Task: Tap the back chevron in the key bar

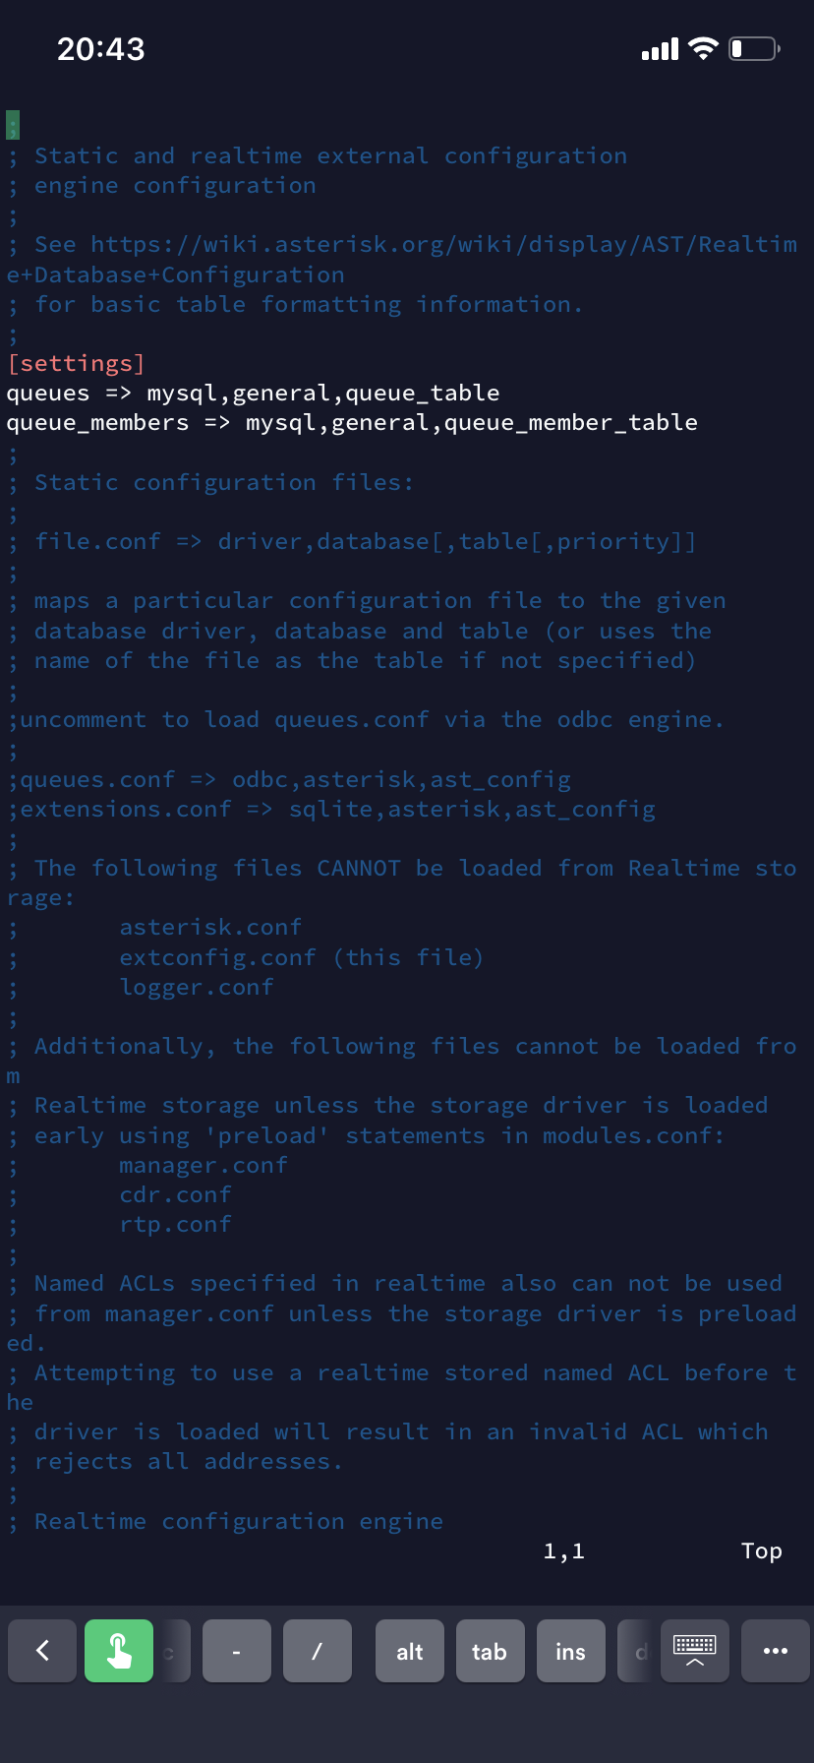Action: coord(42,1651)
